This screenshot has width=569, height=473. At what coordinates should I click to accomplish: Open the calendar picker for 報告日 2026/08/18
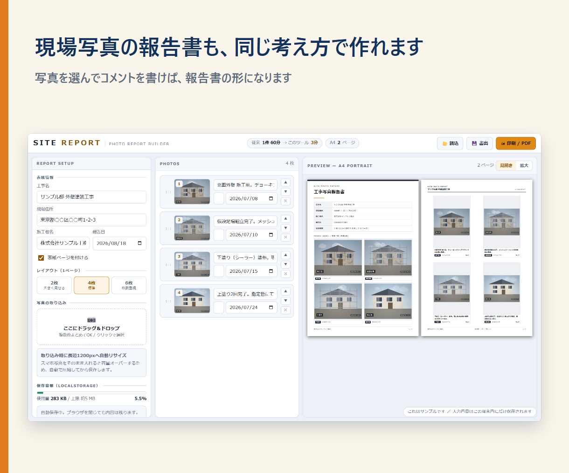click(139, 243)
